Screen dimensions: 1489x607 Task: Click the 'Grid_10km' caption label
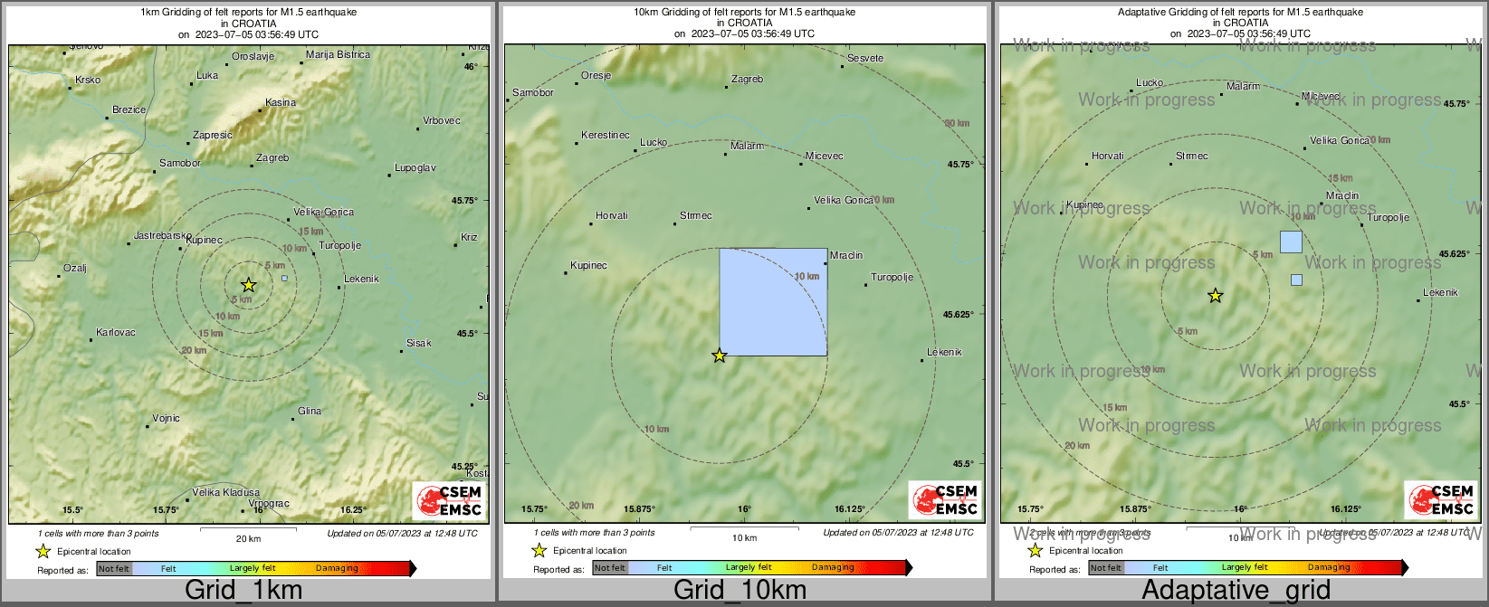[x=740, y=591]
